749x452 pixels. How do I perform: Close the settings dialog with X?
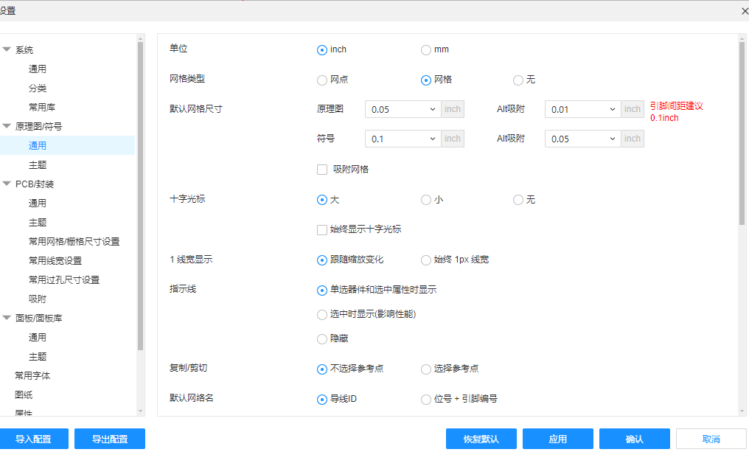click(x=744, y=11)
